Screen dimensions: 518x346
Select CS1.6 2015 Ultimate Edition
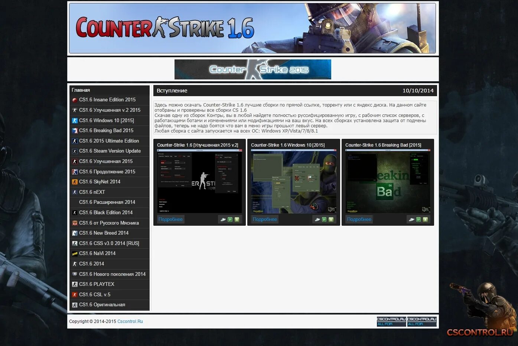point(110,141)
